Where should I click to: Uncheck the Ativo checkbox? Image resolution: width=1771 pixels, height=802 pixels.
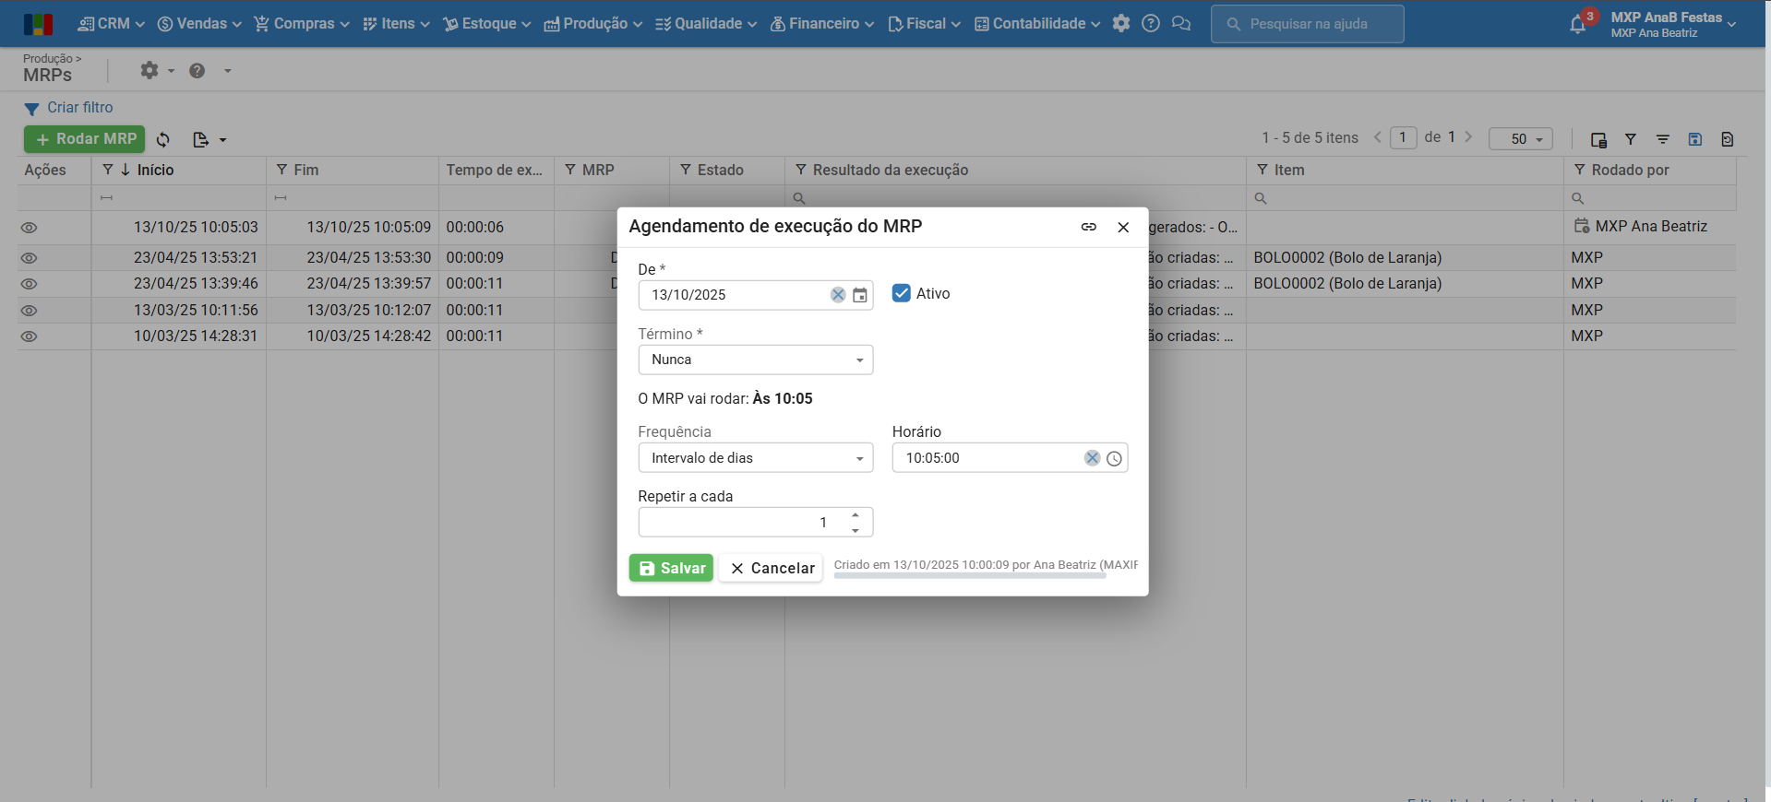(x=902, y=293)
